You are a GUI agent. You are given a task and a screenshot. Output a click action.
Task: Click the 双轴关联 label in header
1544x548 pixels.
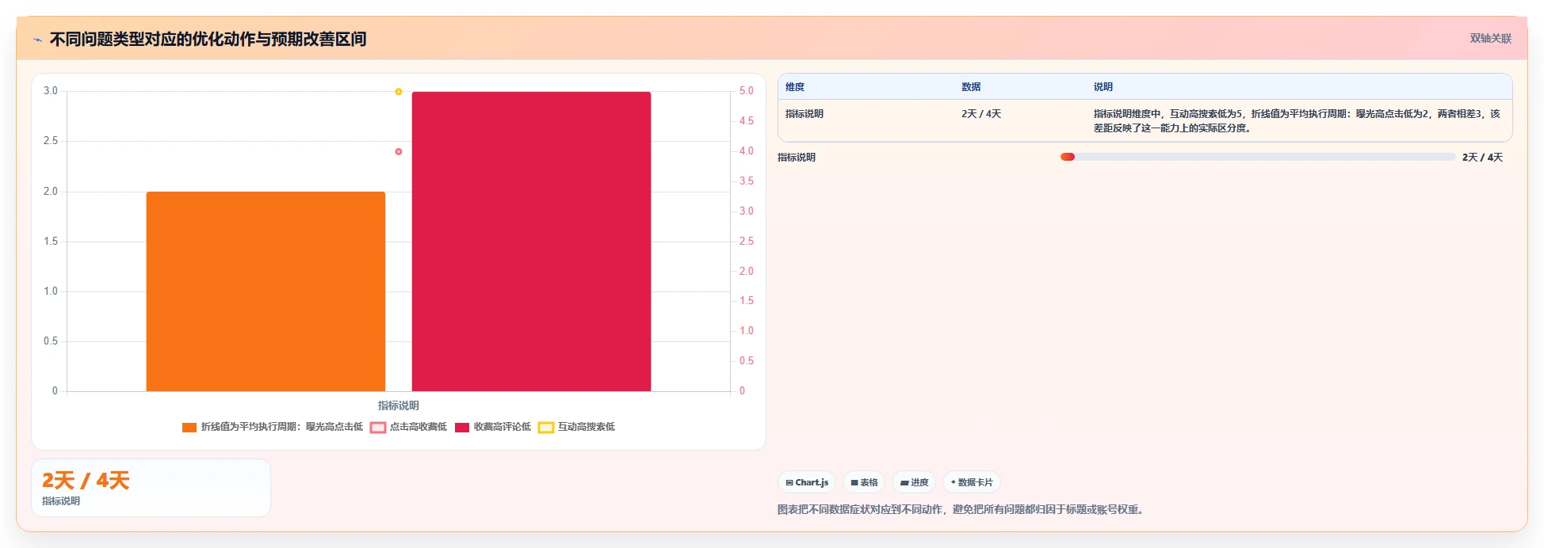pos(1490,39)
